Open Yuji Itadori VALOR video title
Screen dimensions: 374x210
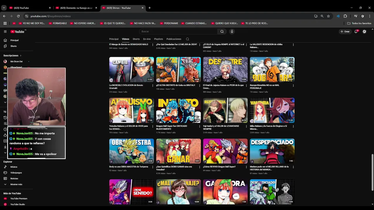click(221, 127)
